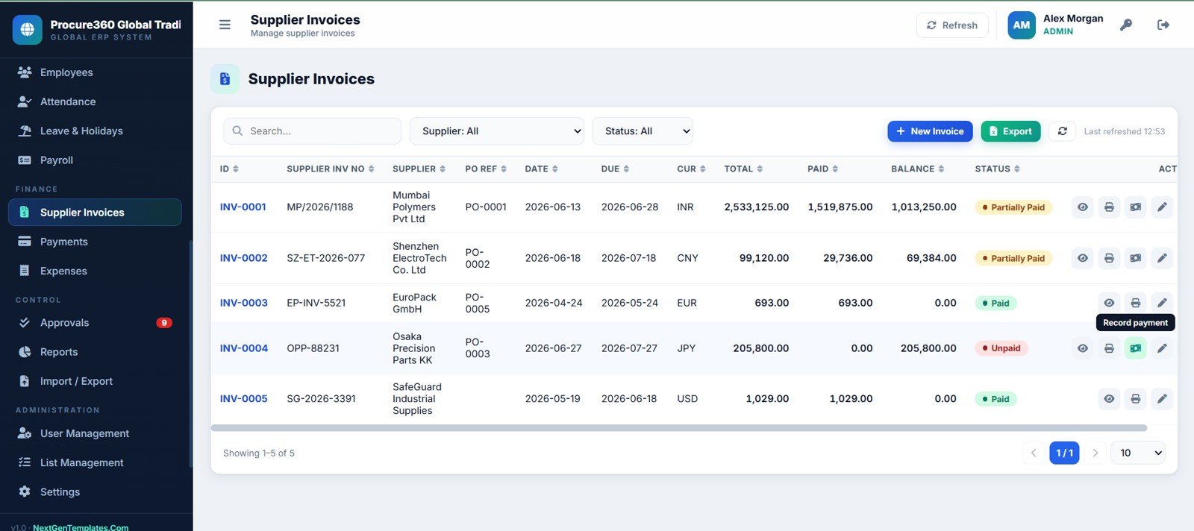Sort table by Supplier Inv No column
The width and height of the screenshot is (1194, 531).
[x=331, y=169]
